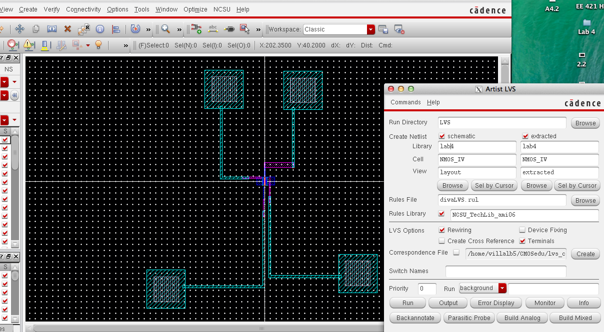Click the Error Display button
Viewport: 604px width, 332px height.
tap(496, 303)
